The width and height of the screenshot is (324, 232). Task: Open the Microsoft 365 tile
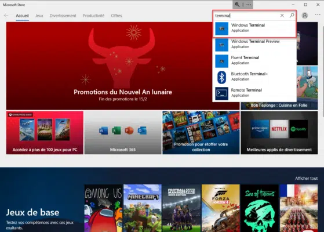coord(123,133)
